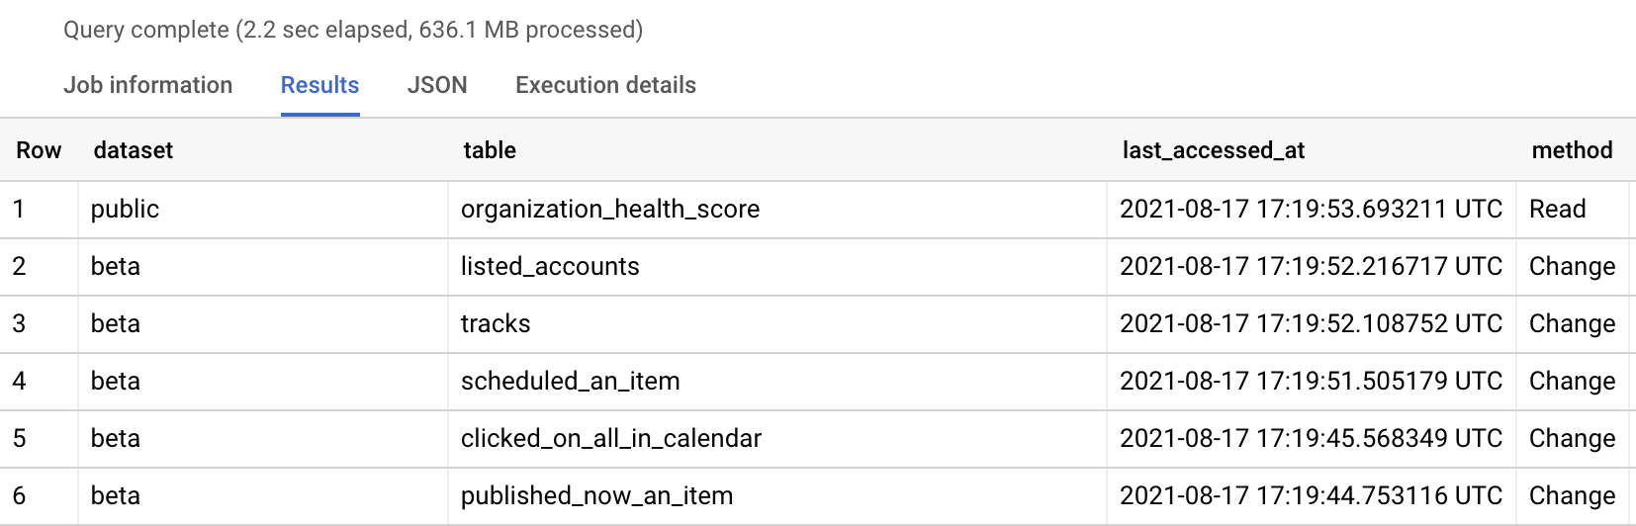Click the tracks table cell

pos(496,323)
